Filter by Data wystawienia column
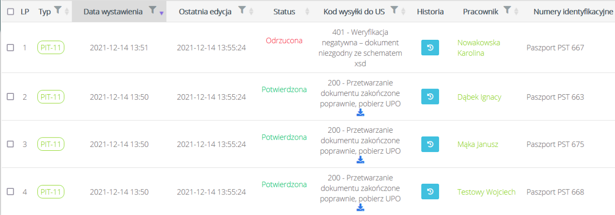Image resolution: width=615 pixels, height=215 pixels. point(152,10)
